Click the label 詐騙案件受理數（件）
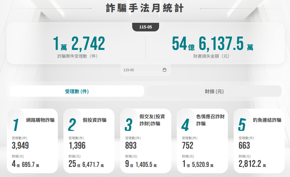 click(77, 56)
